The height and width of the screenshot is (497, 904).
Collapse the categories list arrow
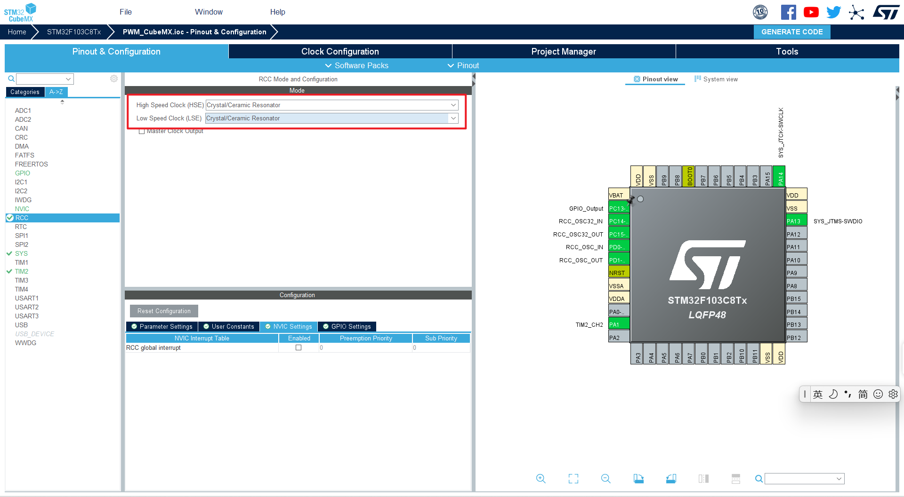62,102
